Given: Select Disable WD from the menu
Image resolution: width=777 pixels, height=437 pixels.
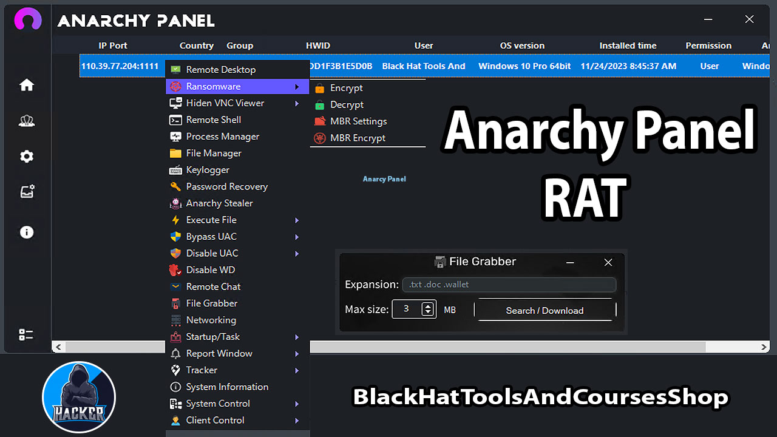Looking at the screenshot, I should point(211,269).
